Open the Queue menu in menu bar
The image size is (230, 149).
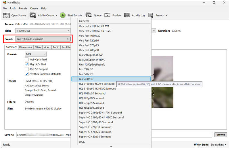pos(34,8)
